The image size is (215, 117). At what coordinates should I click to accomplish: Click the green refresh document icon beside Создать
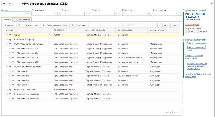coord(19,25)
